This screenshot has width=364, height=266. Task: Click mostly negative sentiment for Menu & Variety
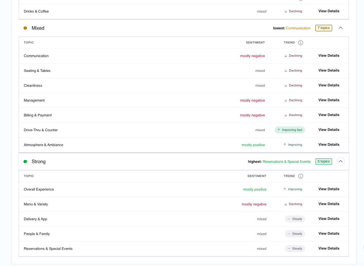(x=254, y=204)
